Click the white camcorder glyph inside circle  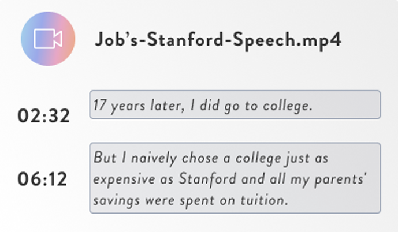pos(48,39)
